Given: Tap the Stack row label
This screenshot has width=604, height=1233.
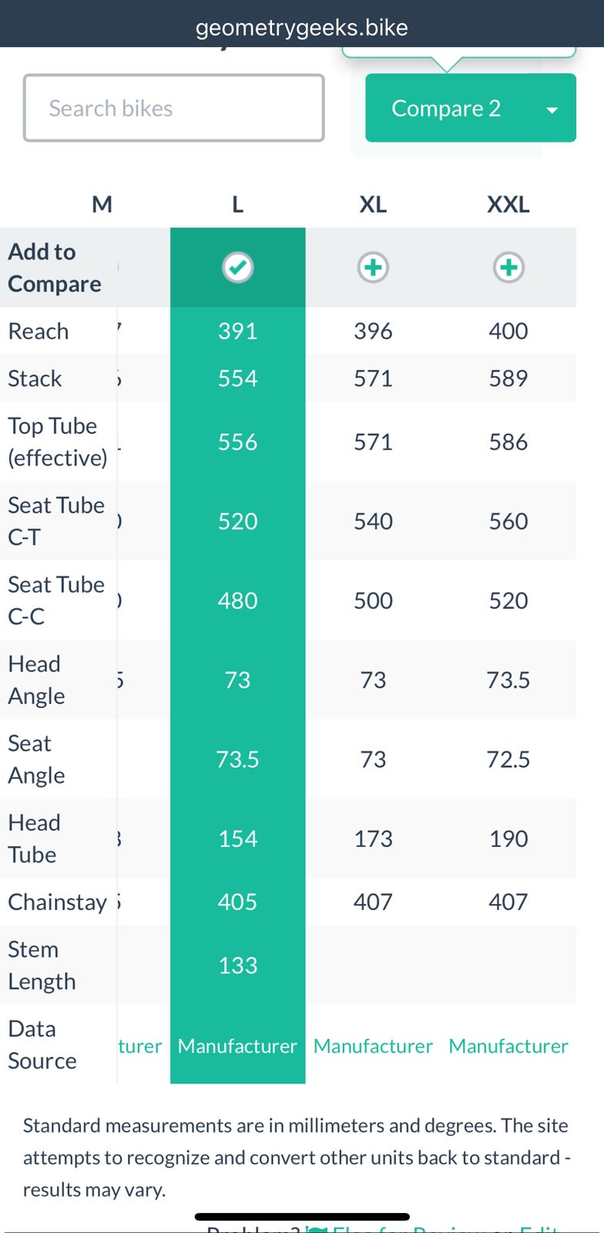Looking at the screenshot, I should click(x=35, y=378).
